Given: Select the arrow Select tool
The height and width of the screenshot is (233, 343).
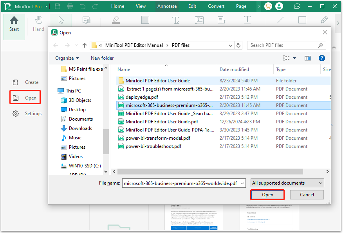Looking at the screenshot, I should (x=61, y=20).
